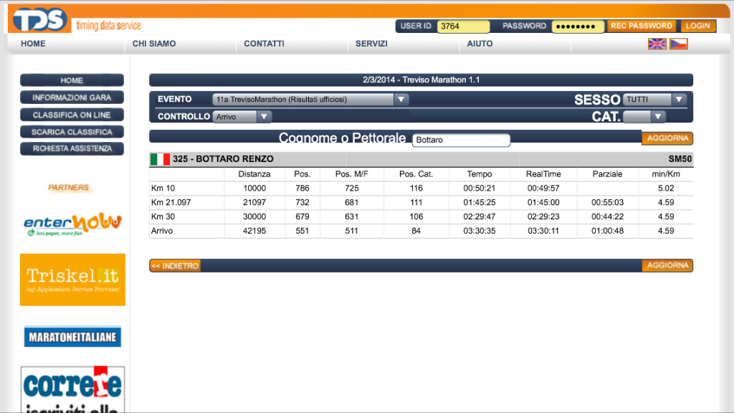Go to the Contatti menu item
Screen dimensions: 734x413
click(264, 44)
